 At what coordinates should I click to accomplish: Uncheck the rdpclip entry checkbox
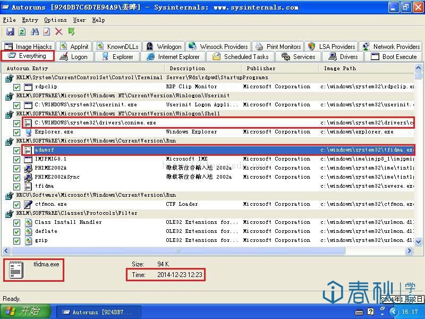point(16,87)
